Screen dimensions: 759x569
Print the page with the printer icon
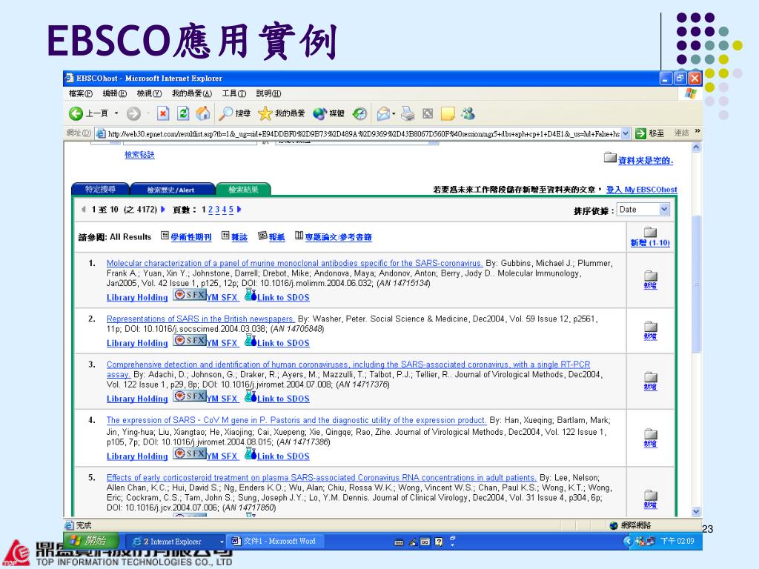coord(408,113)
